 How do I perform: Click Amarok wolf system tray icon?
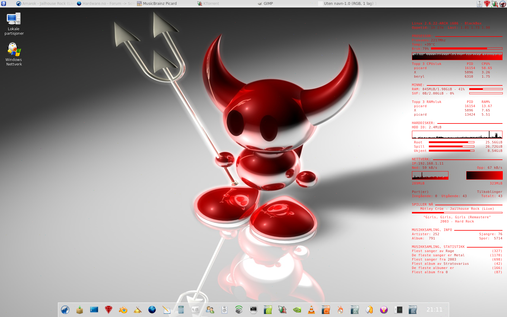click(x=502, y=4)
